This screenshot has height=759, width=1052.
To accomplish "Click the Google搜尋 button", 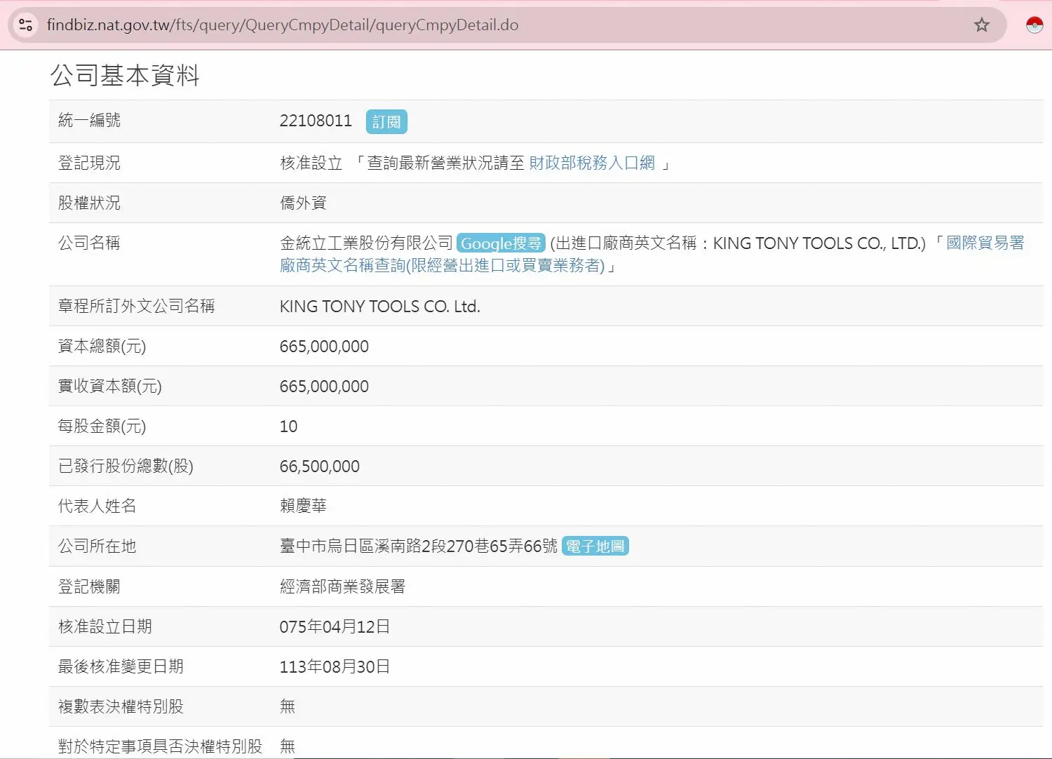I will coord(501,243).
